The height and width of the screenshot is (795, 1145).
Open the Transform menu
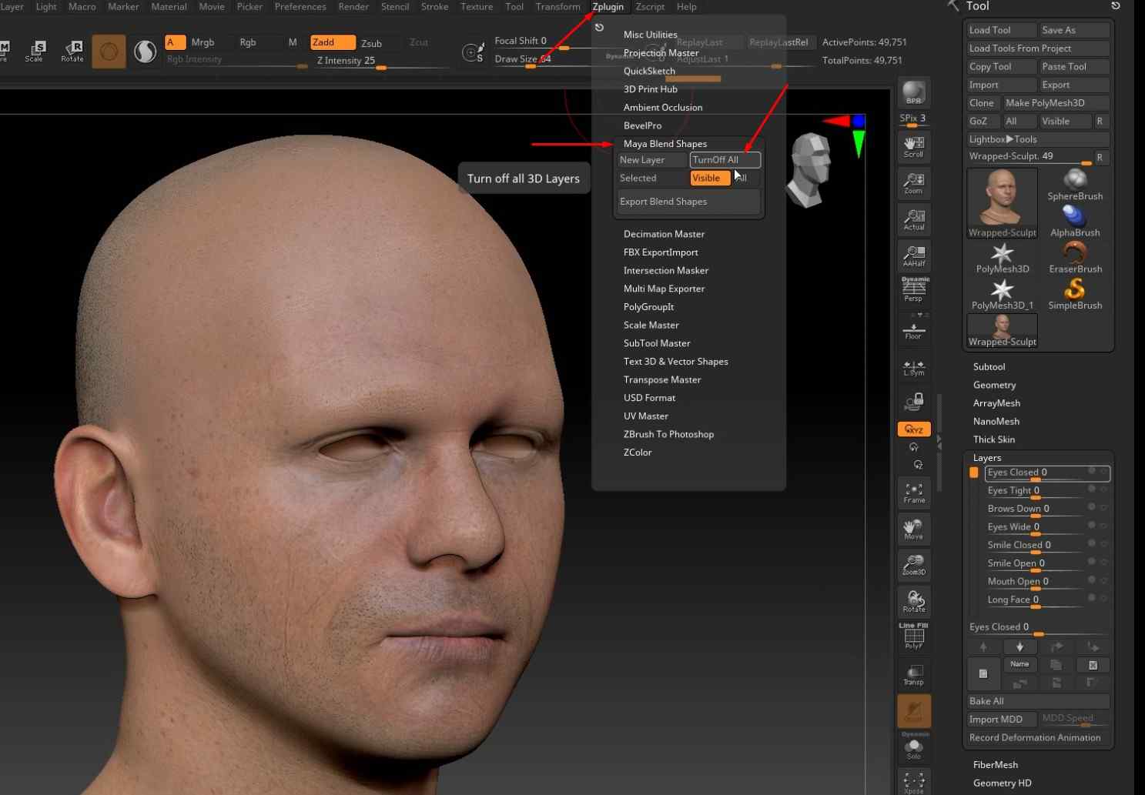558,7
